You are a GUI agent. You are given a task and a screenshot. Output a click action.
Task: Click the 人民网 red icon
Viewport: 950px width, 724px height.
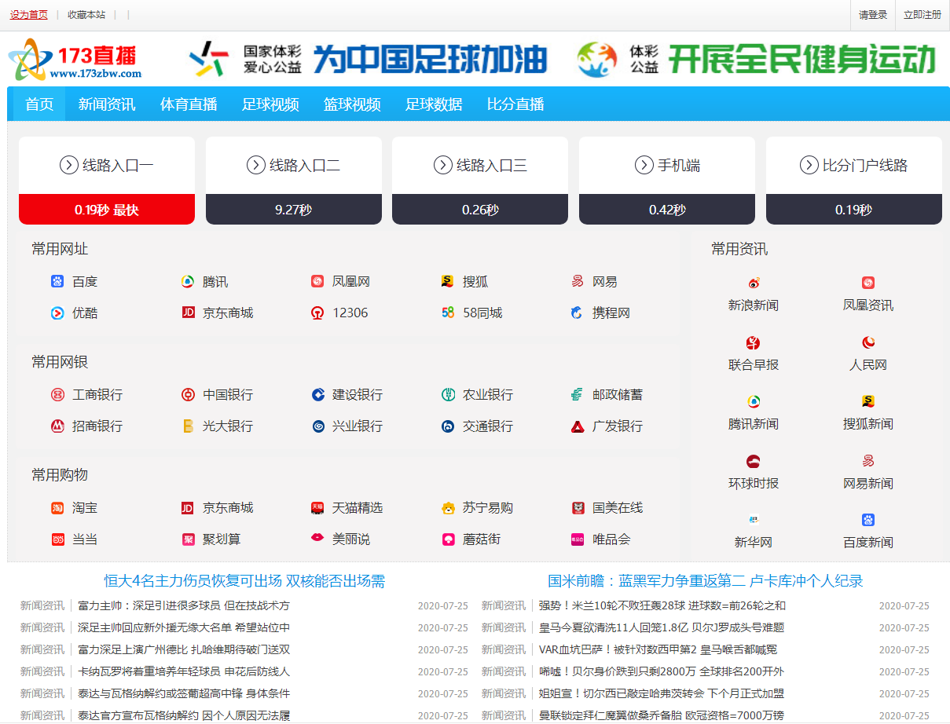pos(868,342)
